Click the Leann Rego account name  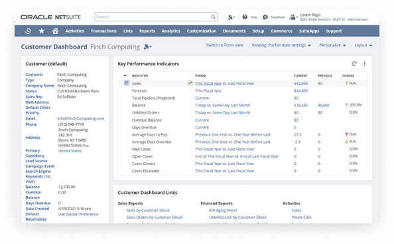pyautogui.click(x=310, y=15)
